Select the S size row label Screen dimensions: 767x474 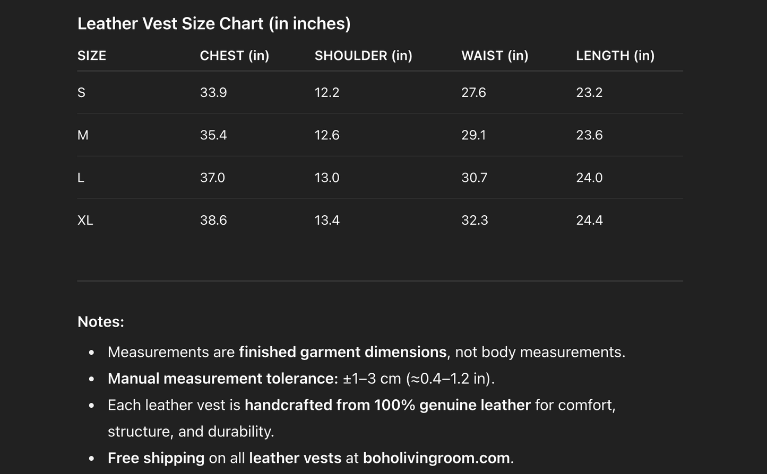coord(81,93)
